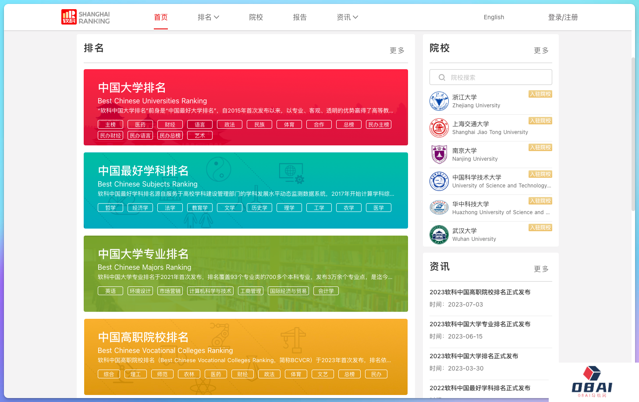The width and height of the screenshot is (639, 402).
Task: Select the 教育学 subject tag
Action: click(200, 208)
